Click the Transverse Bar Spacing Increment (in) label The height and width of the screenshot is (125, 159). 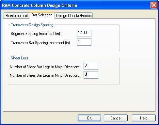click(41, 43)
